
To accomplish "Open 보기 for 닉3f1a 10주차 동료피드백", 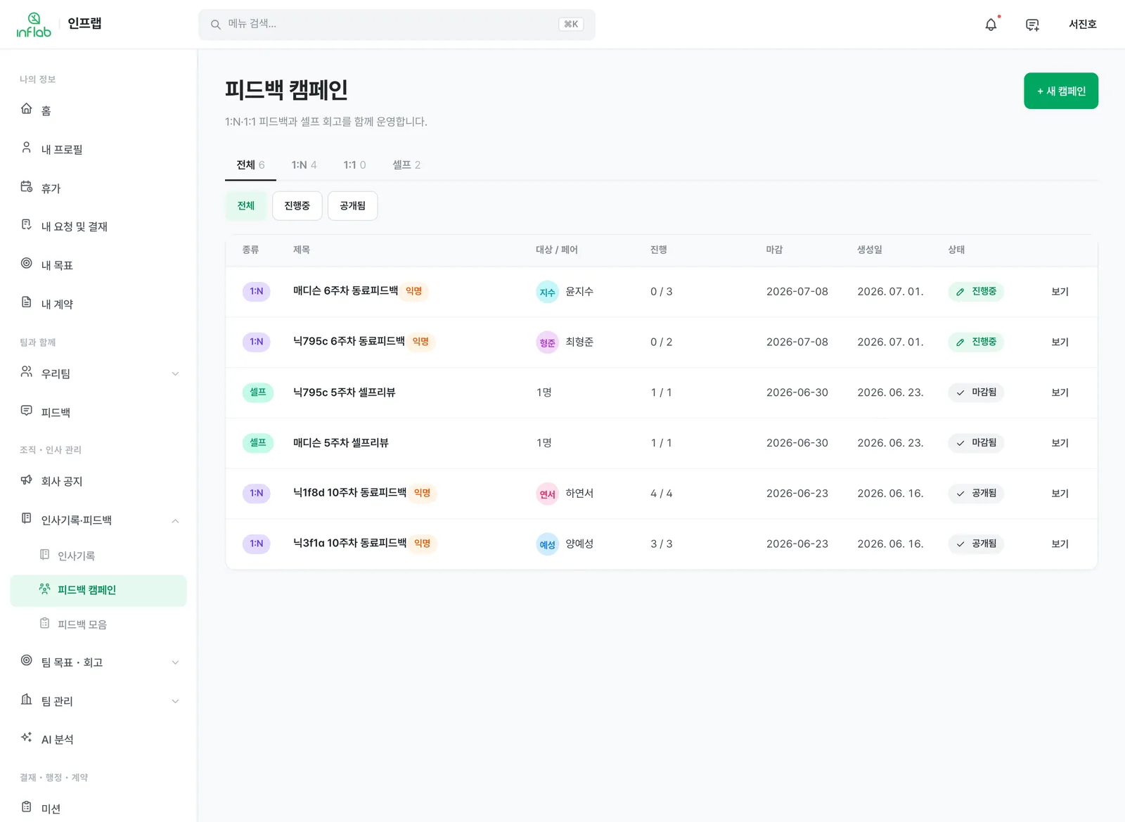I will [x=1060, y=544].
